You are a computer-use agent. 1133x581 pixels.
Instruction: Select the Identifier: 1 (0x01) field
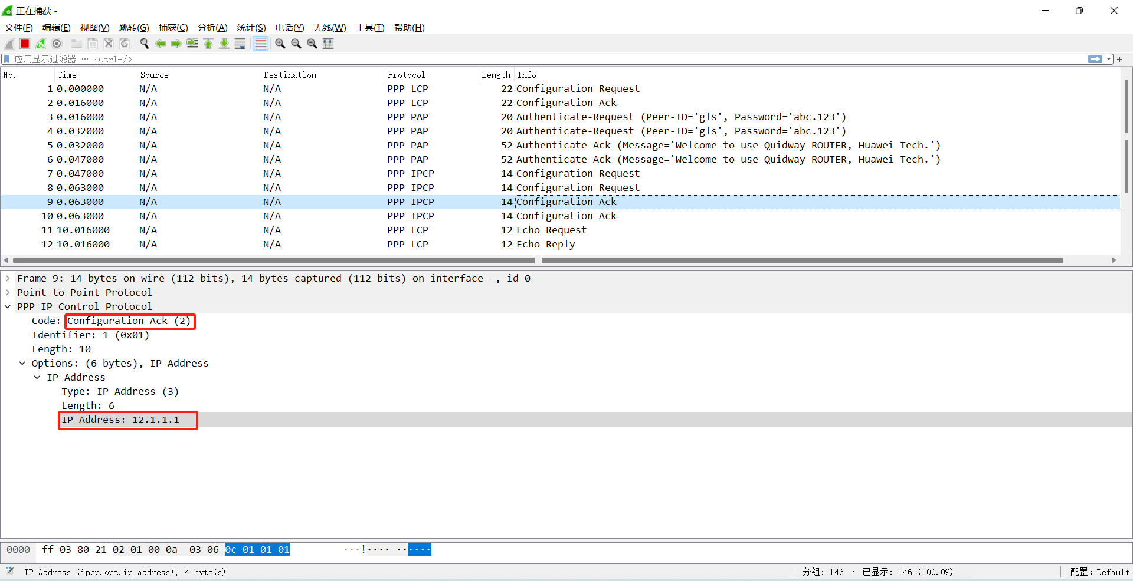90,335
